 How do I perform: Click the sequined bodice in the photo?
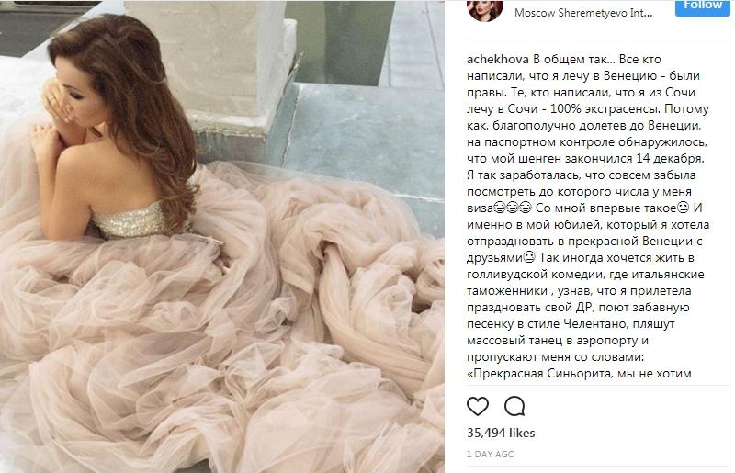click(131, 220)
